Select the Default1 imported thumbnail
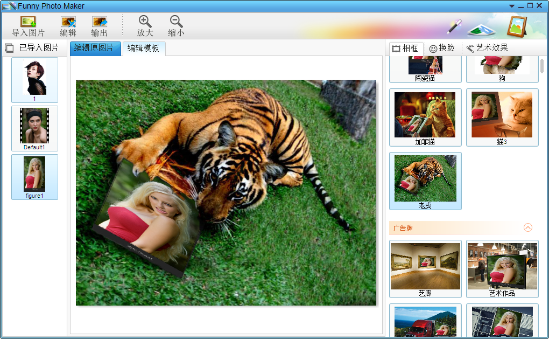 (34, 129)
